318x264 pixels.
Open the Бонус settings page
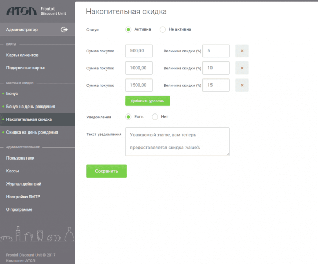(12, 94)
